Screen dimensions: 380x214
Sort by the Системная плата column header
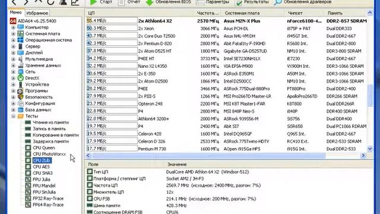click(x=252, y=13)
